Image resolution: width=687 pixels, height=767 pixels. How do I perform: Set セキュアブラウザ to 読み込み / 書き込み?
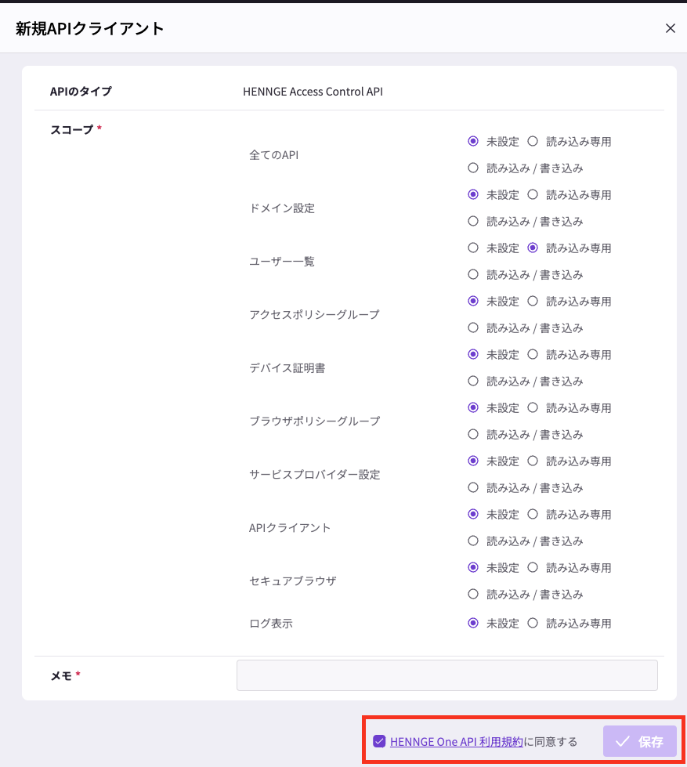472,594
